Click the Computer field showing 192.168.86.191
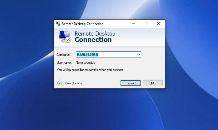This screenshot has height=130, width=218. point(108,54)
